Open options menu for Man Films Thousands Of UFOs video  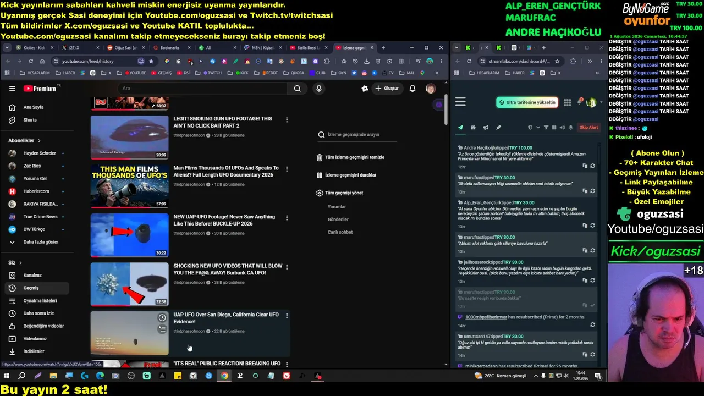[287, 169]
